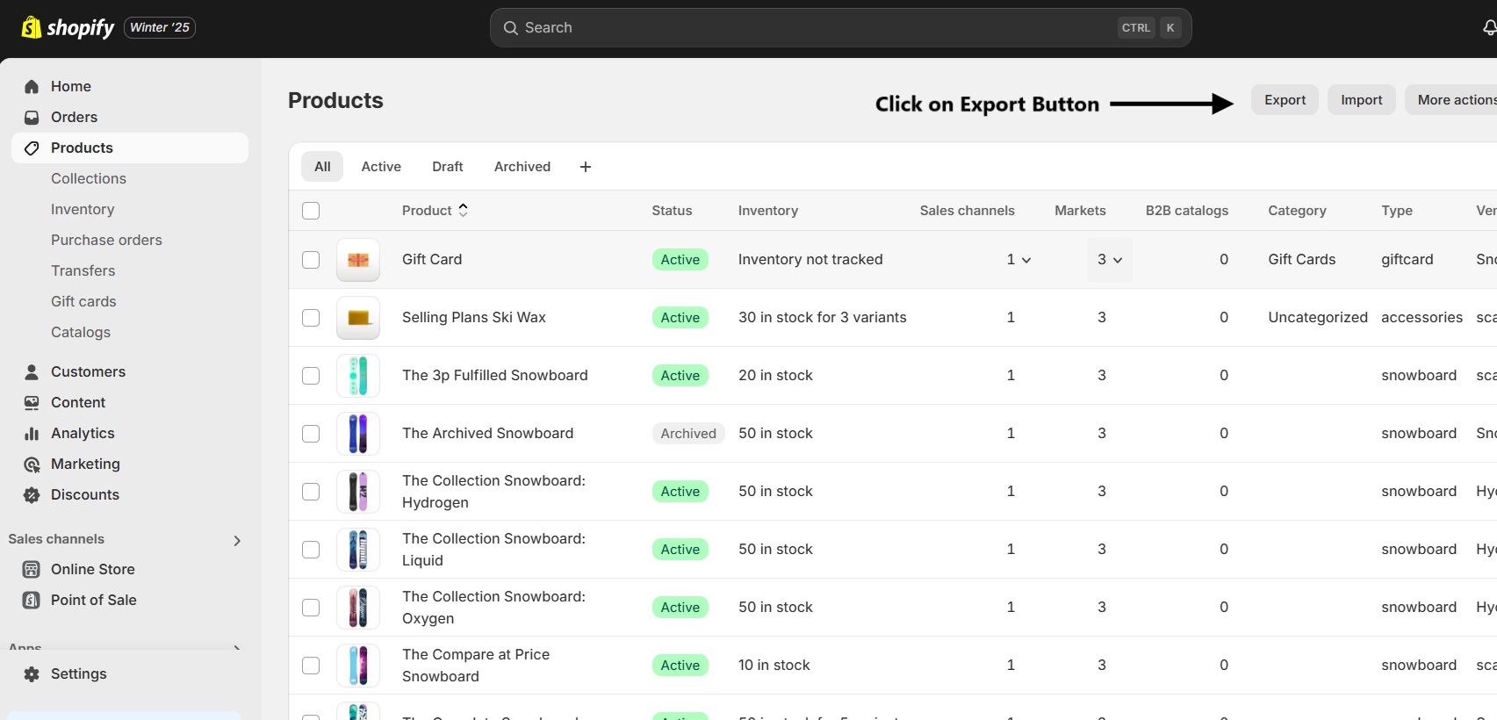The height and width of the screenshot is (720, 1497).
Task: Check the Gift Card row checkbox
Action: [311, 260]
